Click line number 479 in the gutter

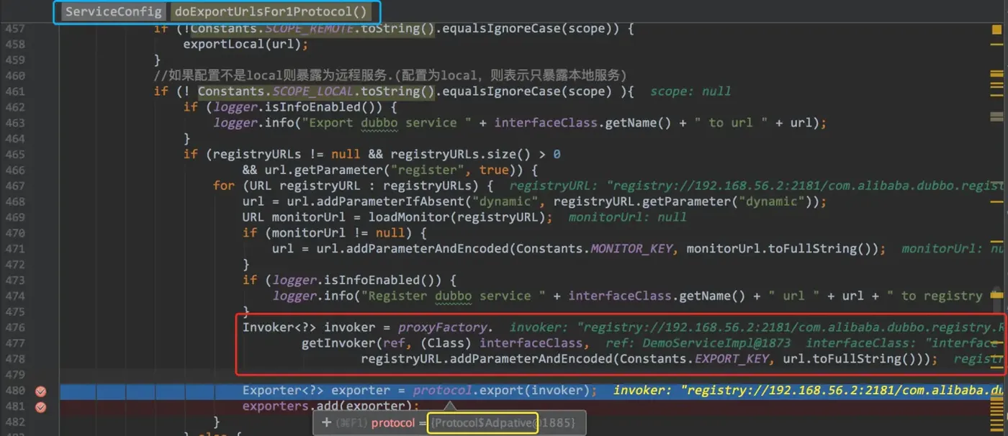point(15,374)
